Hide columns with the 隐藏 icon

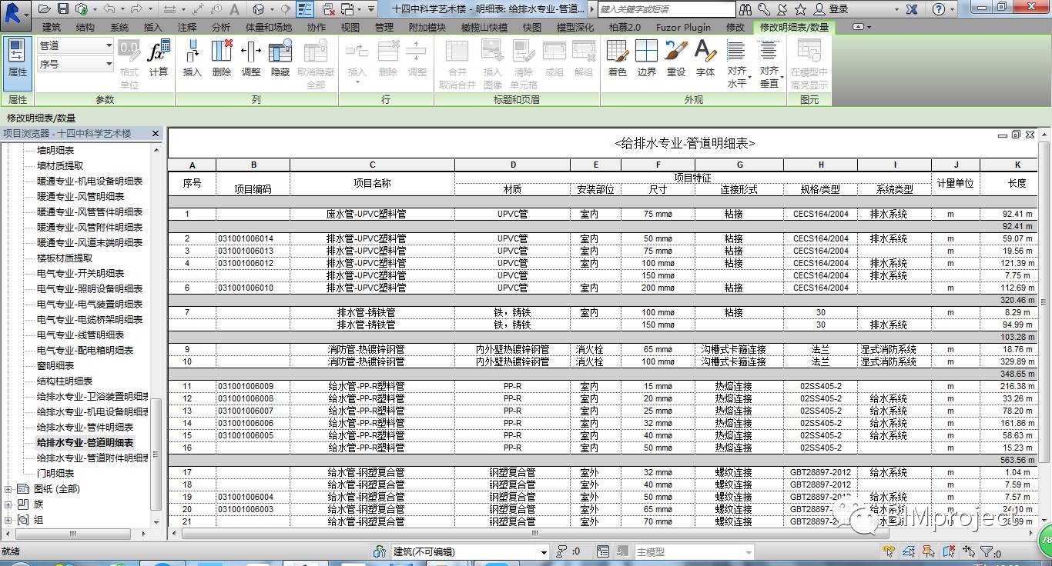tap(280, 58)
